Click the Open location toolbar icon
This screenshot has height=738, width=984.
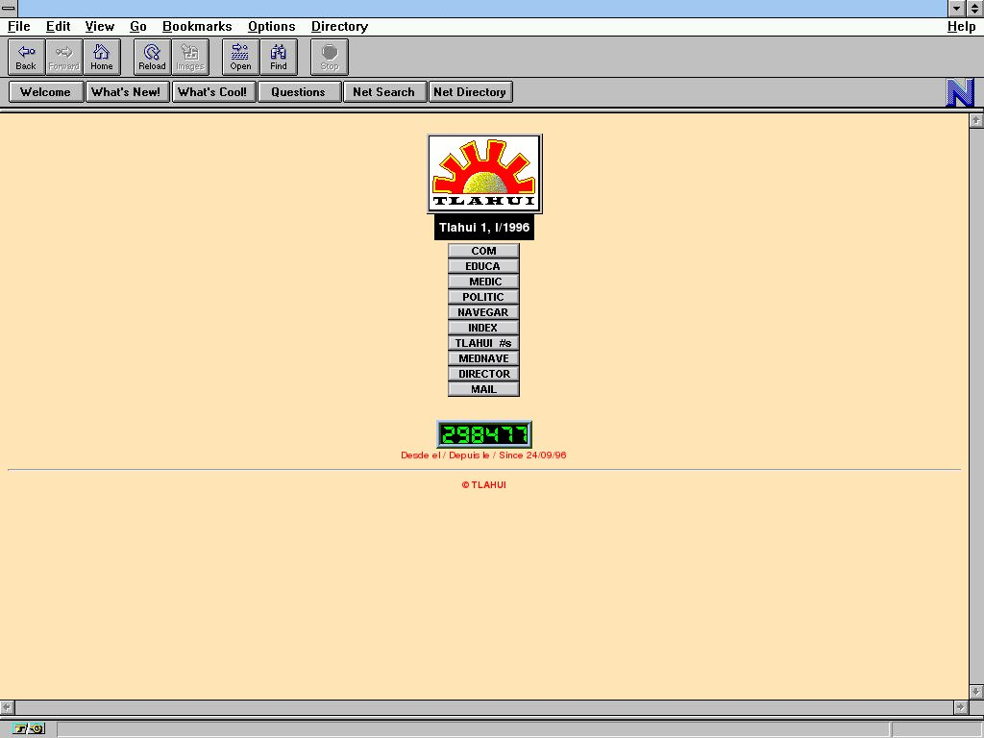[x=240, y=57]
